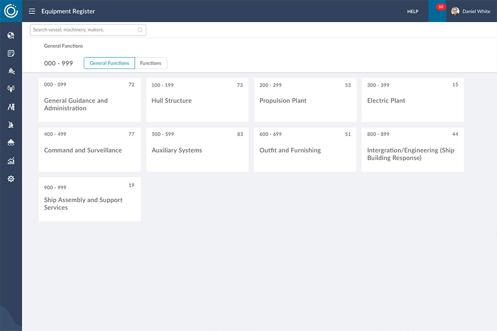Viewport: 497px width, 331px height.
Task: Click the HELP link in header
Action: click(412, 11)
